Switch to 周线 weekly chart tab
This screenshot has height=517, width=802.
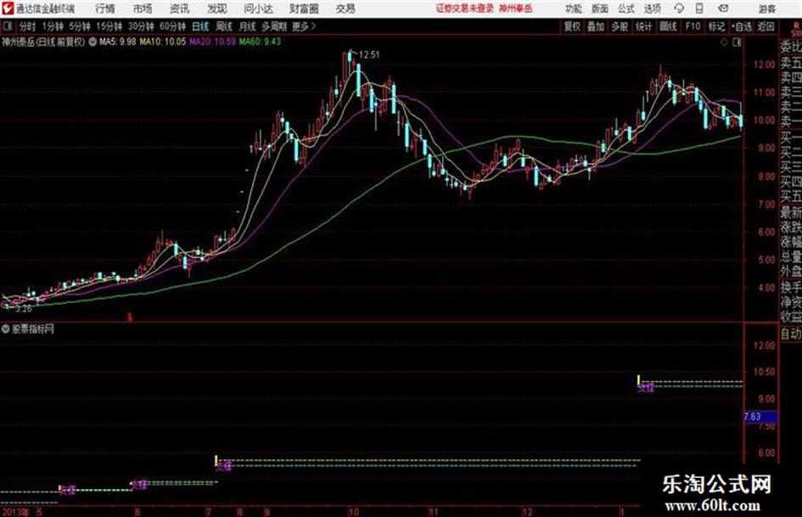[x=224, y=26]
